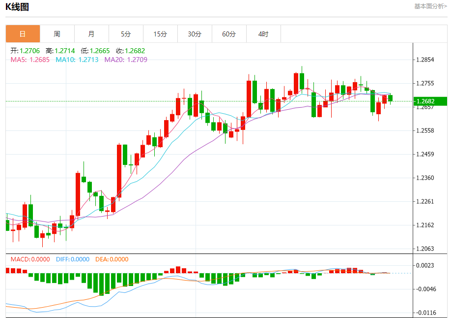The width and height of the screenshot is (452, 318).
Task: Click the 1.2162 price axis label
Action: pyautogui.click(x=425, y=225)
